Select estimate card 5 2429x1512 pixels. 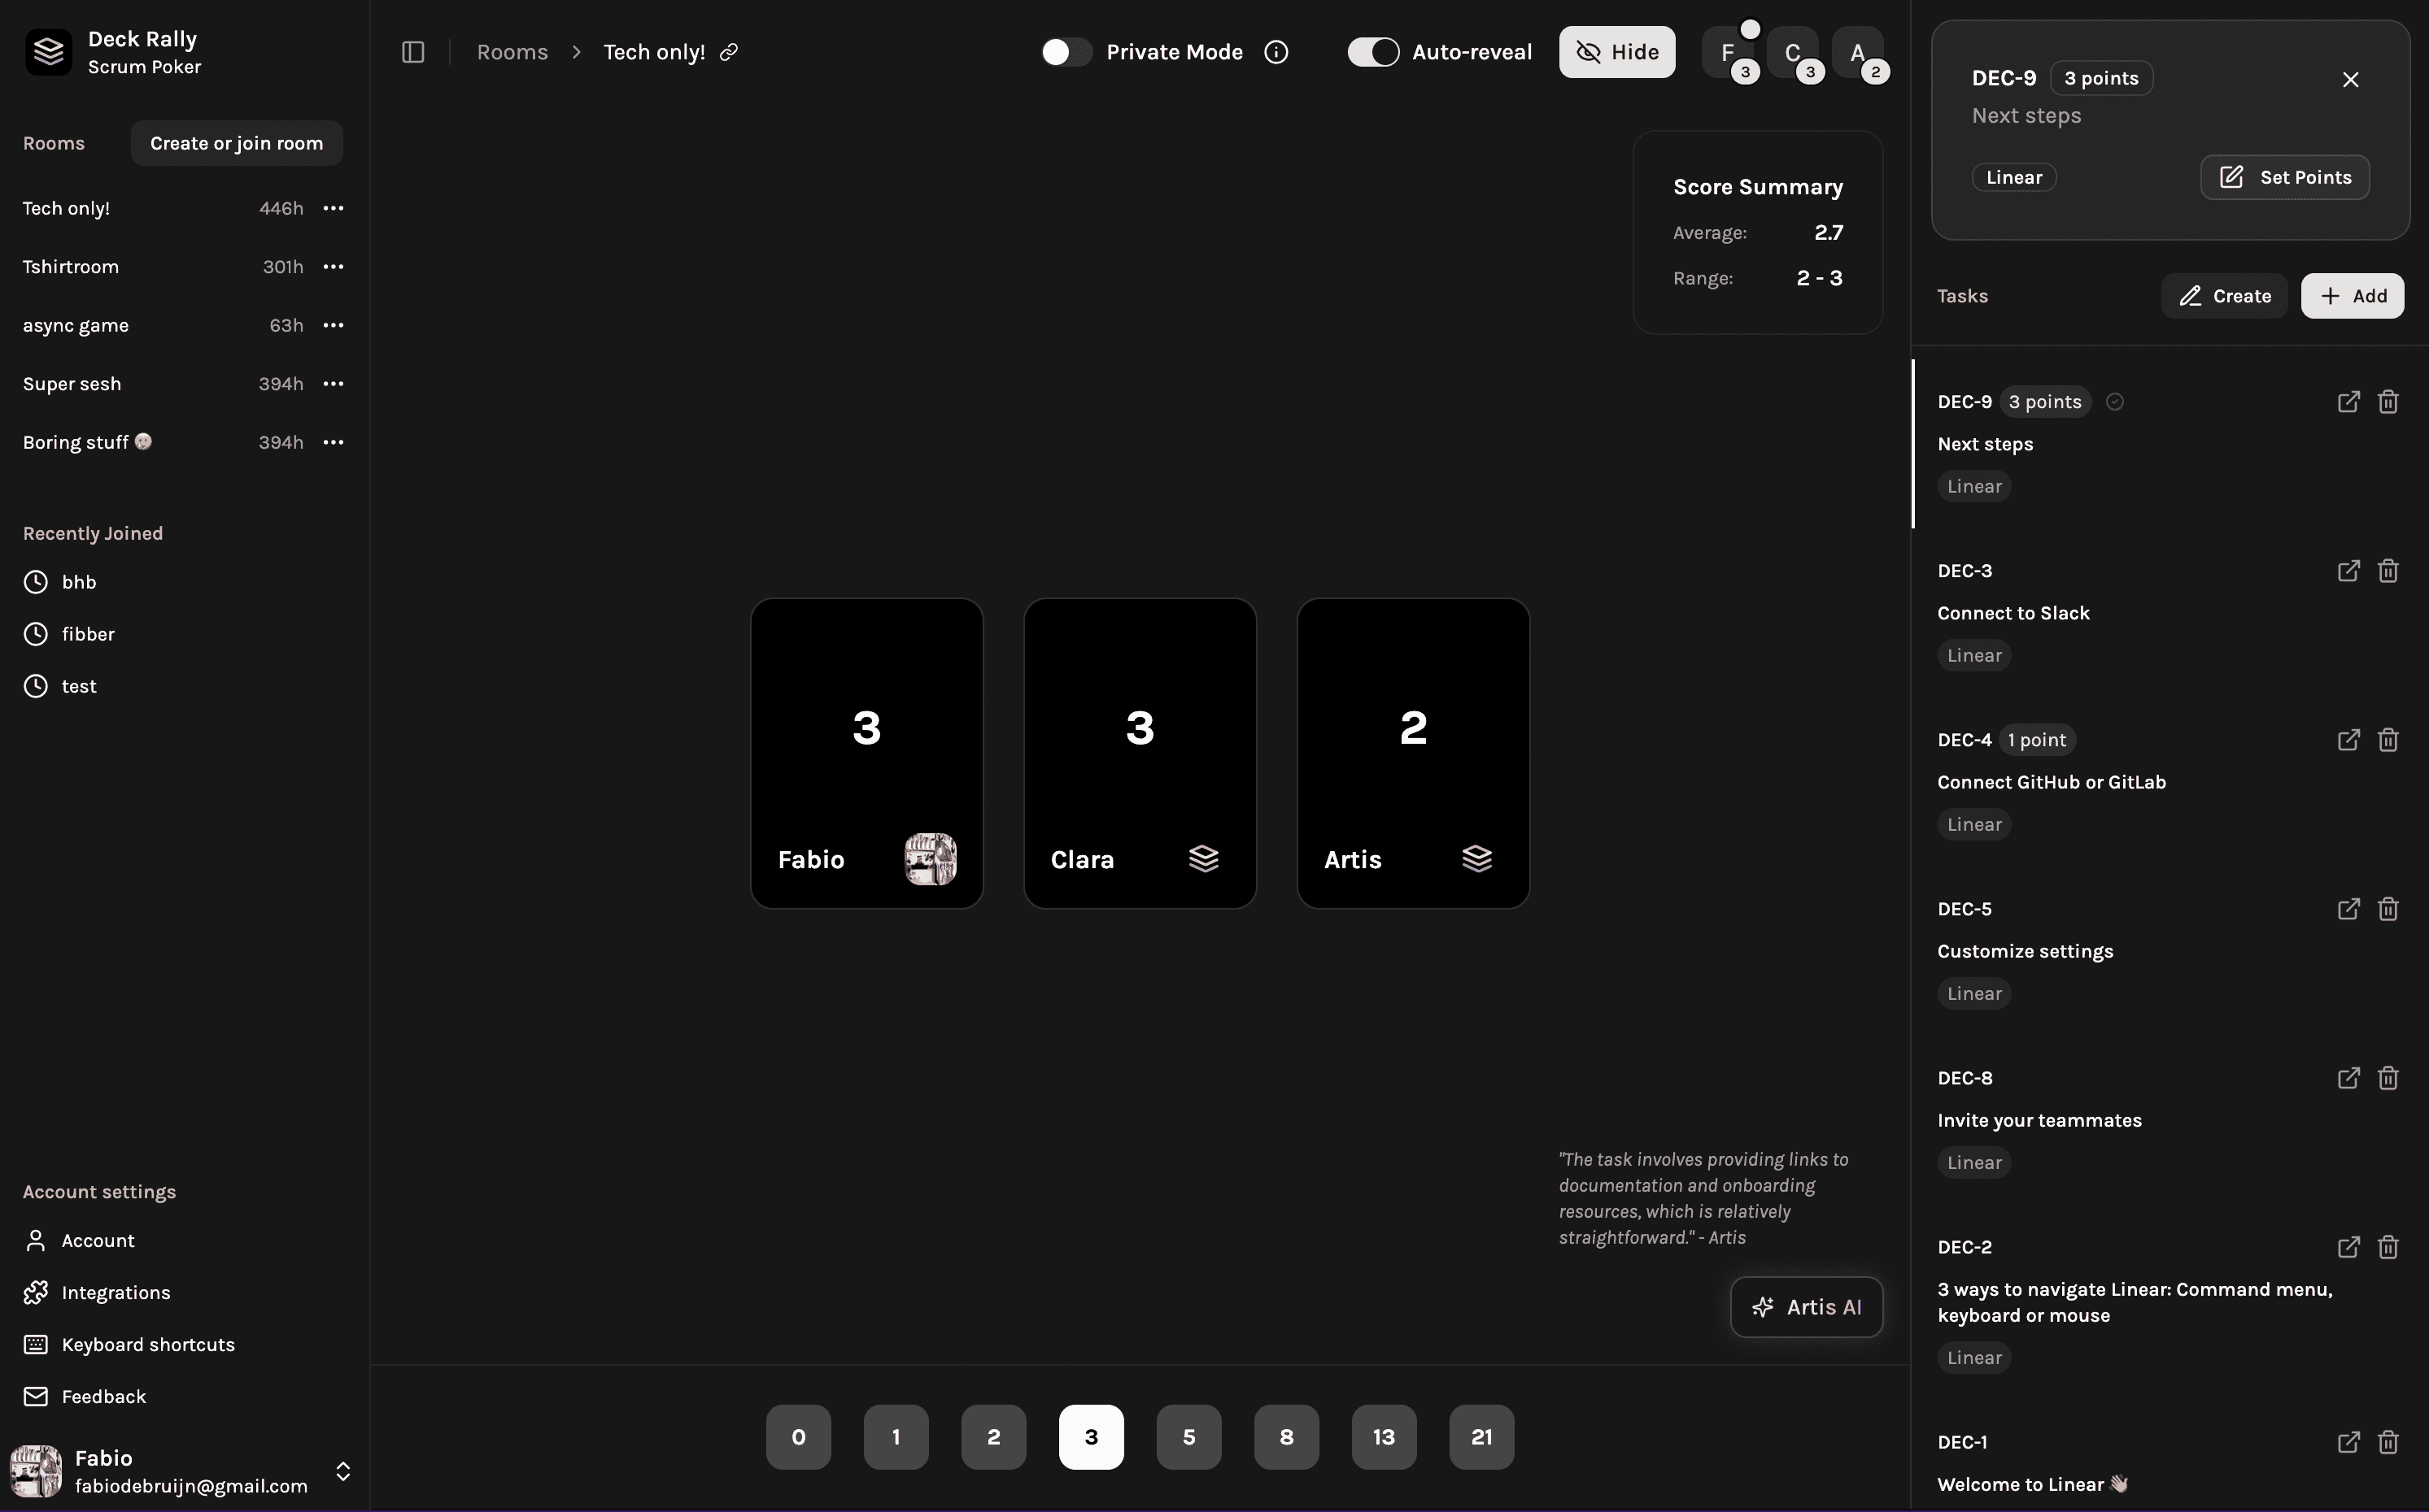pyautogui.click(x=1188, y=1437)
